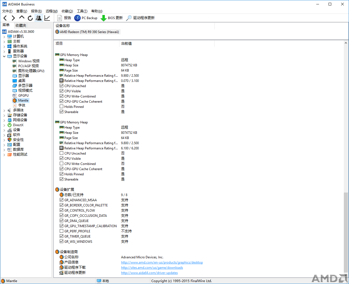
Task: Click the Back navigation arrow
Action: tap(5, 18)
